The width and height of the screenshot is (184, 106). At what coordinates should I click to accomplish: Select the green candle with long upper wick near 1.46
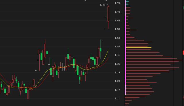101,49
